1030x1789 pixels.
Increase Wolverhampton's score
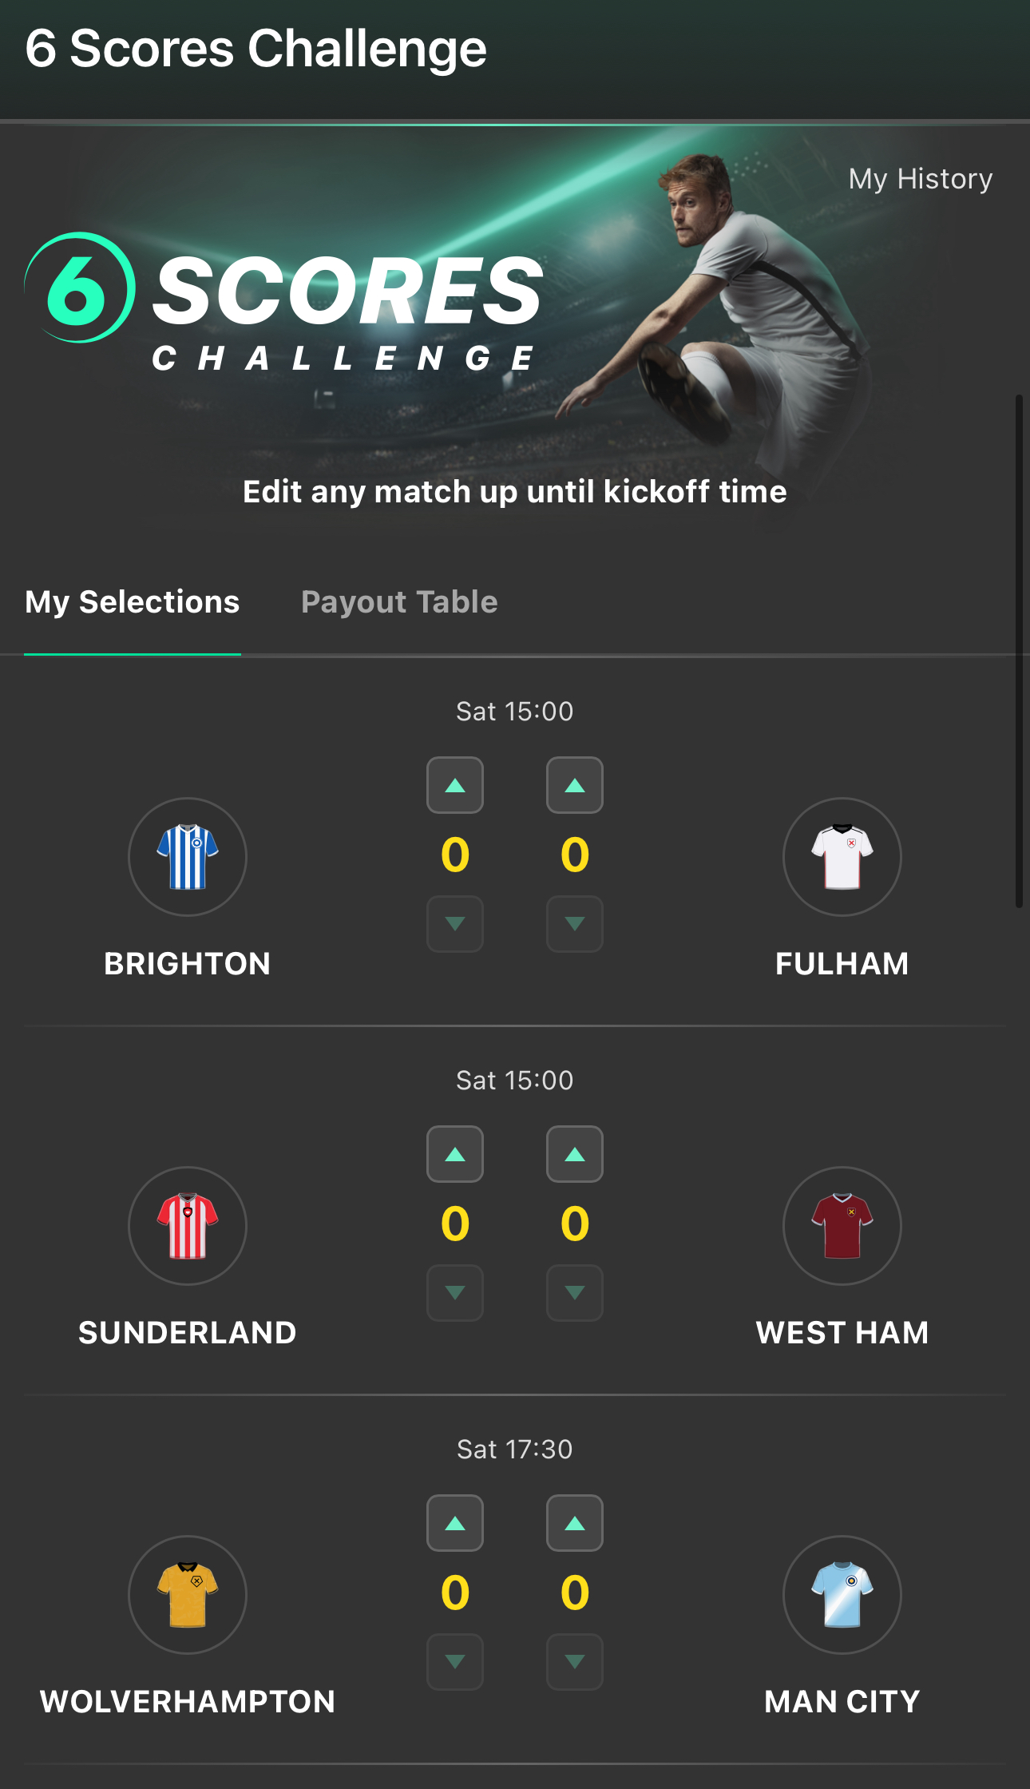455,1524
